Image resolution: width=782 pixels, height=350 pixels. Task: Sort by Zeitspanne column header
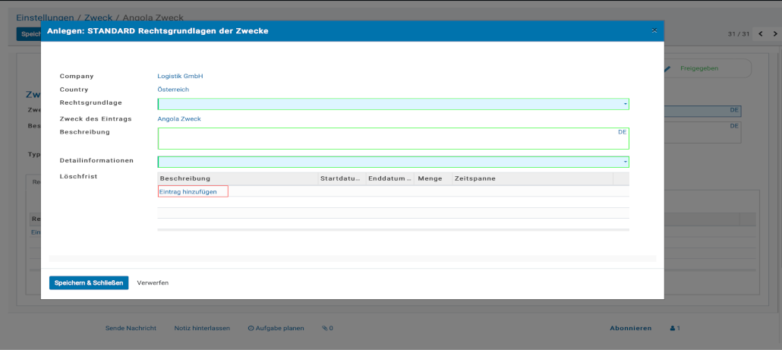pyautogui.click(x=475, y=178)
